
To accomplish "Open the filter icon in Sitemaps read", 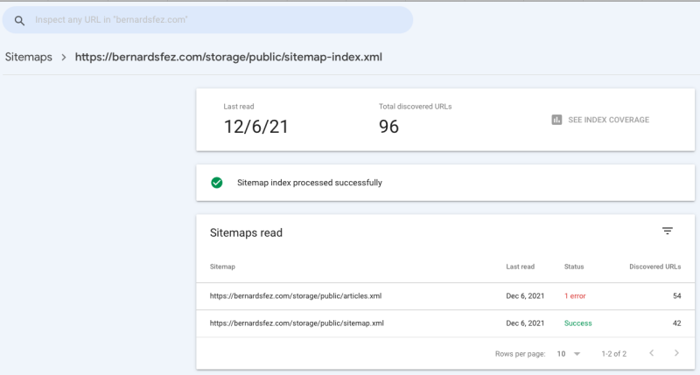I will pos(668,231).
